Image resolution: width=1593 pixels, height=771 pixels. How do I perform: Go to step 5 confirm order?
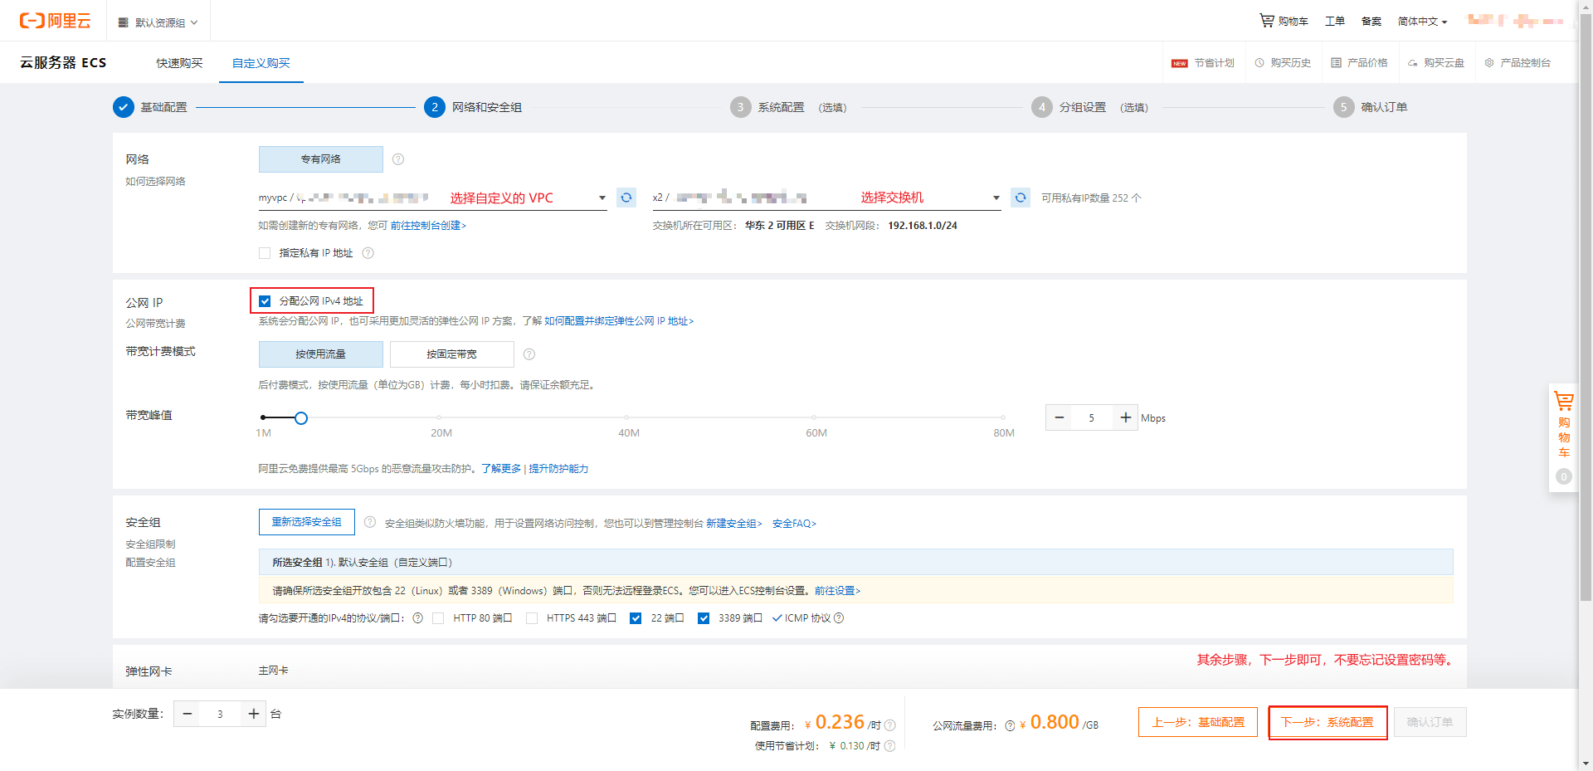click(x=1371, y=107)
